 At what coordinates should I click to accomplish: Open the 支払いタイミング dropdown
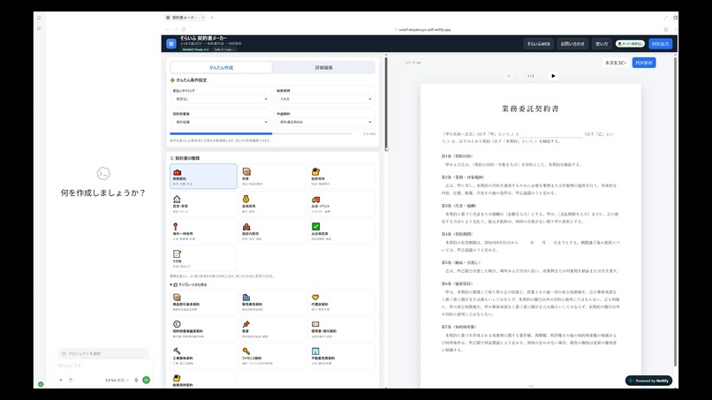221,99
